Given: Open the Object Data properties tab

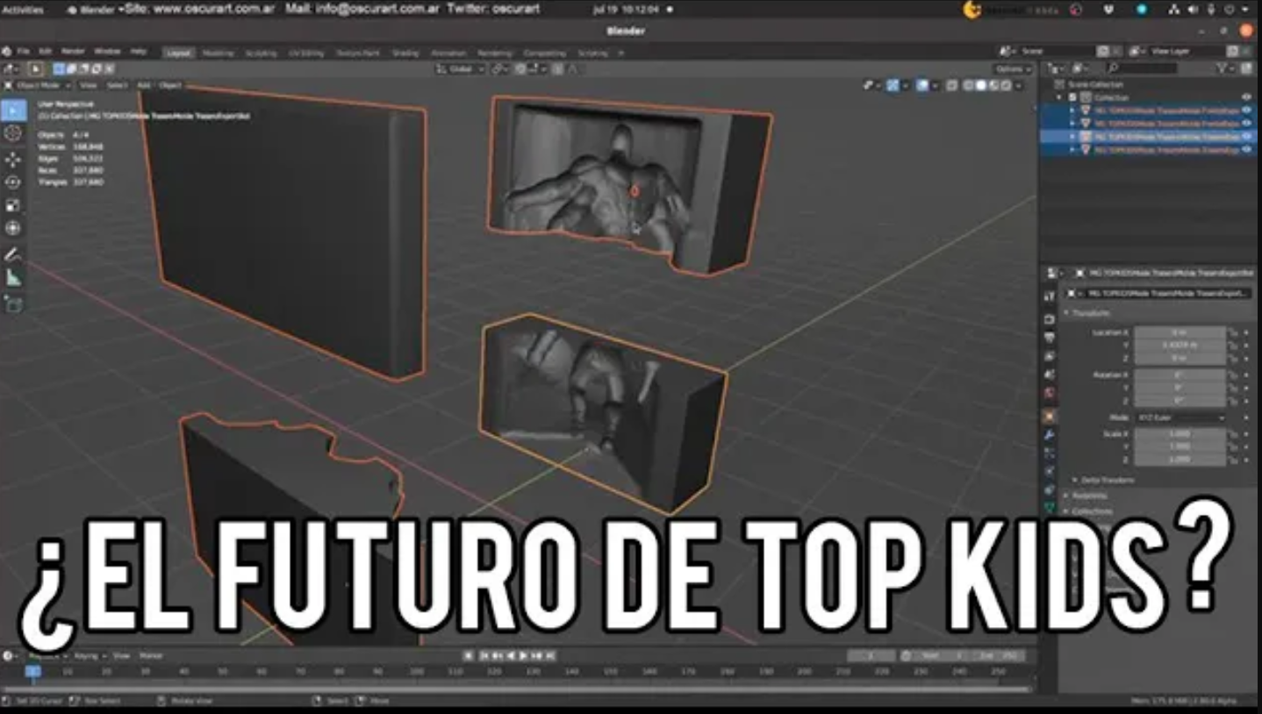Looking at the screenshot, I should click(1050, 508).
